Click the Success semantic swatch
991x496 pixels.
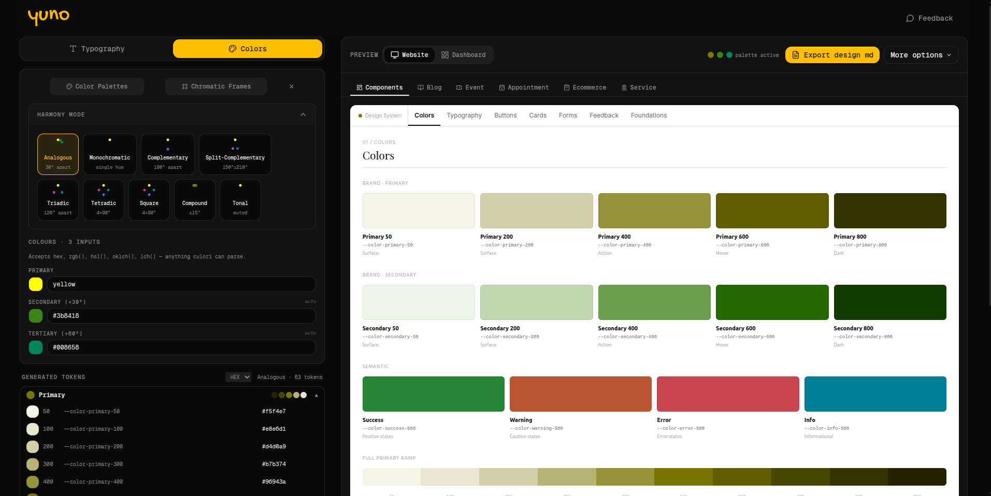(x=434, y=394)
